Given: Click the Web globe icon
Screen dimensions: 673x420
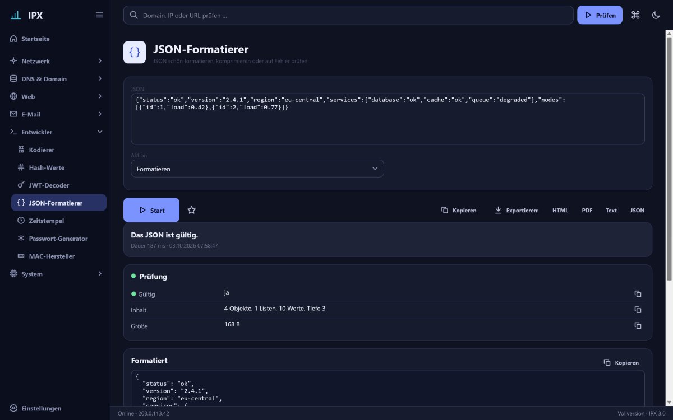Looking at the screenshot, I should coord(13,96).
